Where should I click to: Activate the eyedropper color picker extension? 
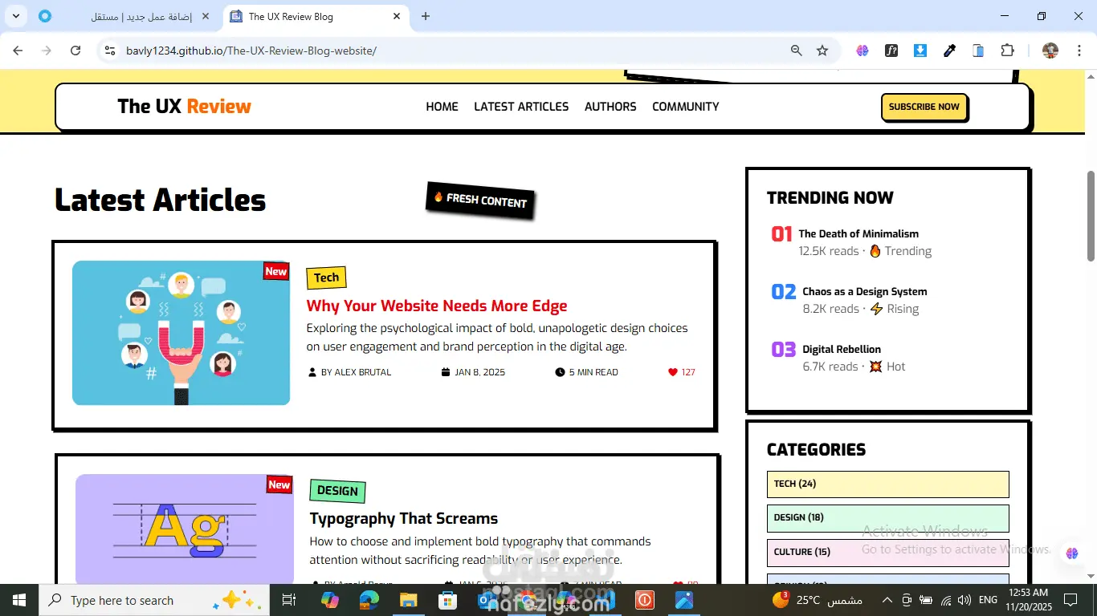[949, 51]
